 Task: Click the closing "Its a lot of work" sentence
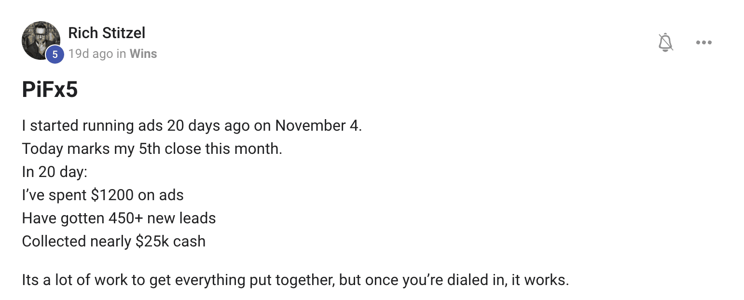pos(295,280)
